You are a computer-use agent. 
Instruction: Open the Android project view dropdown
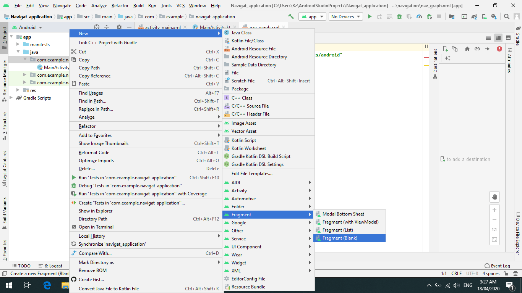pos(27,27)
